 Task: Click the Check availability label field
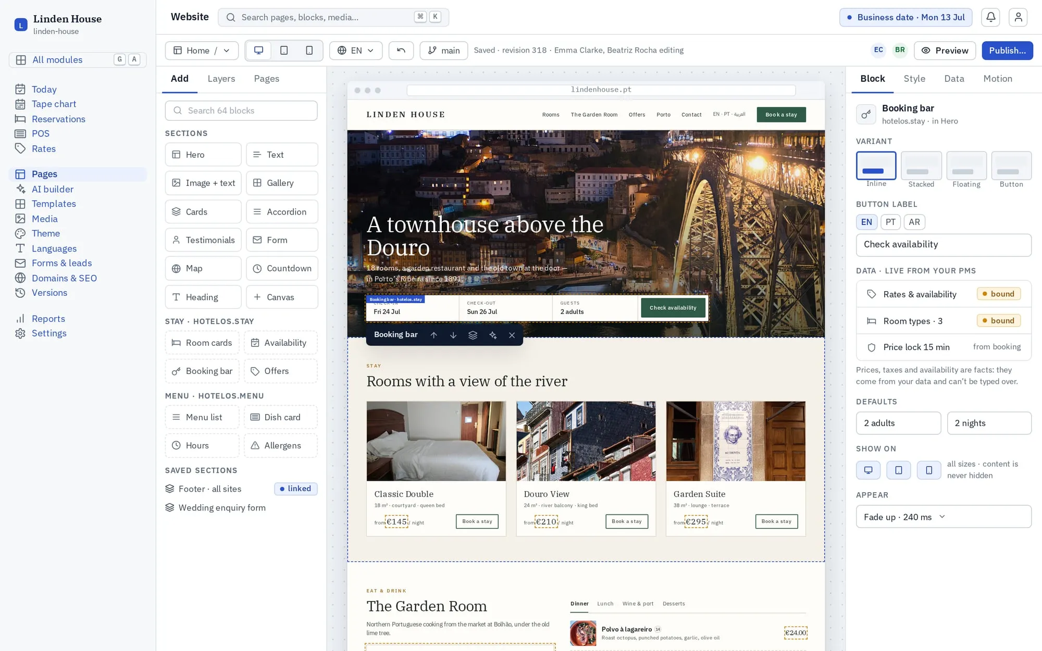tap(944, 245)
